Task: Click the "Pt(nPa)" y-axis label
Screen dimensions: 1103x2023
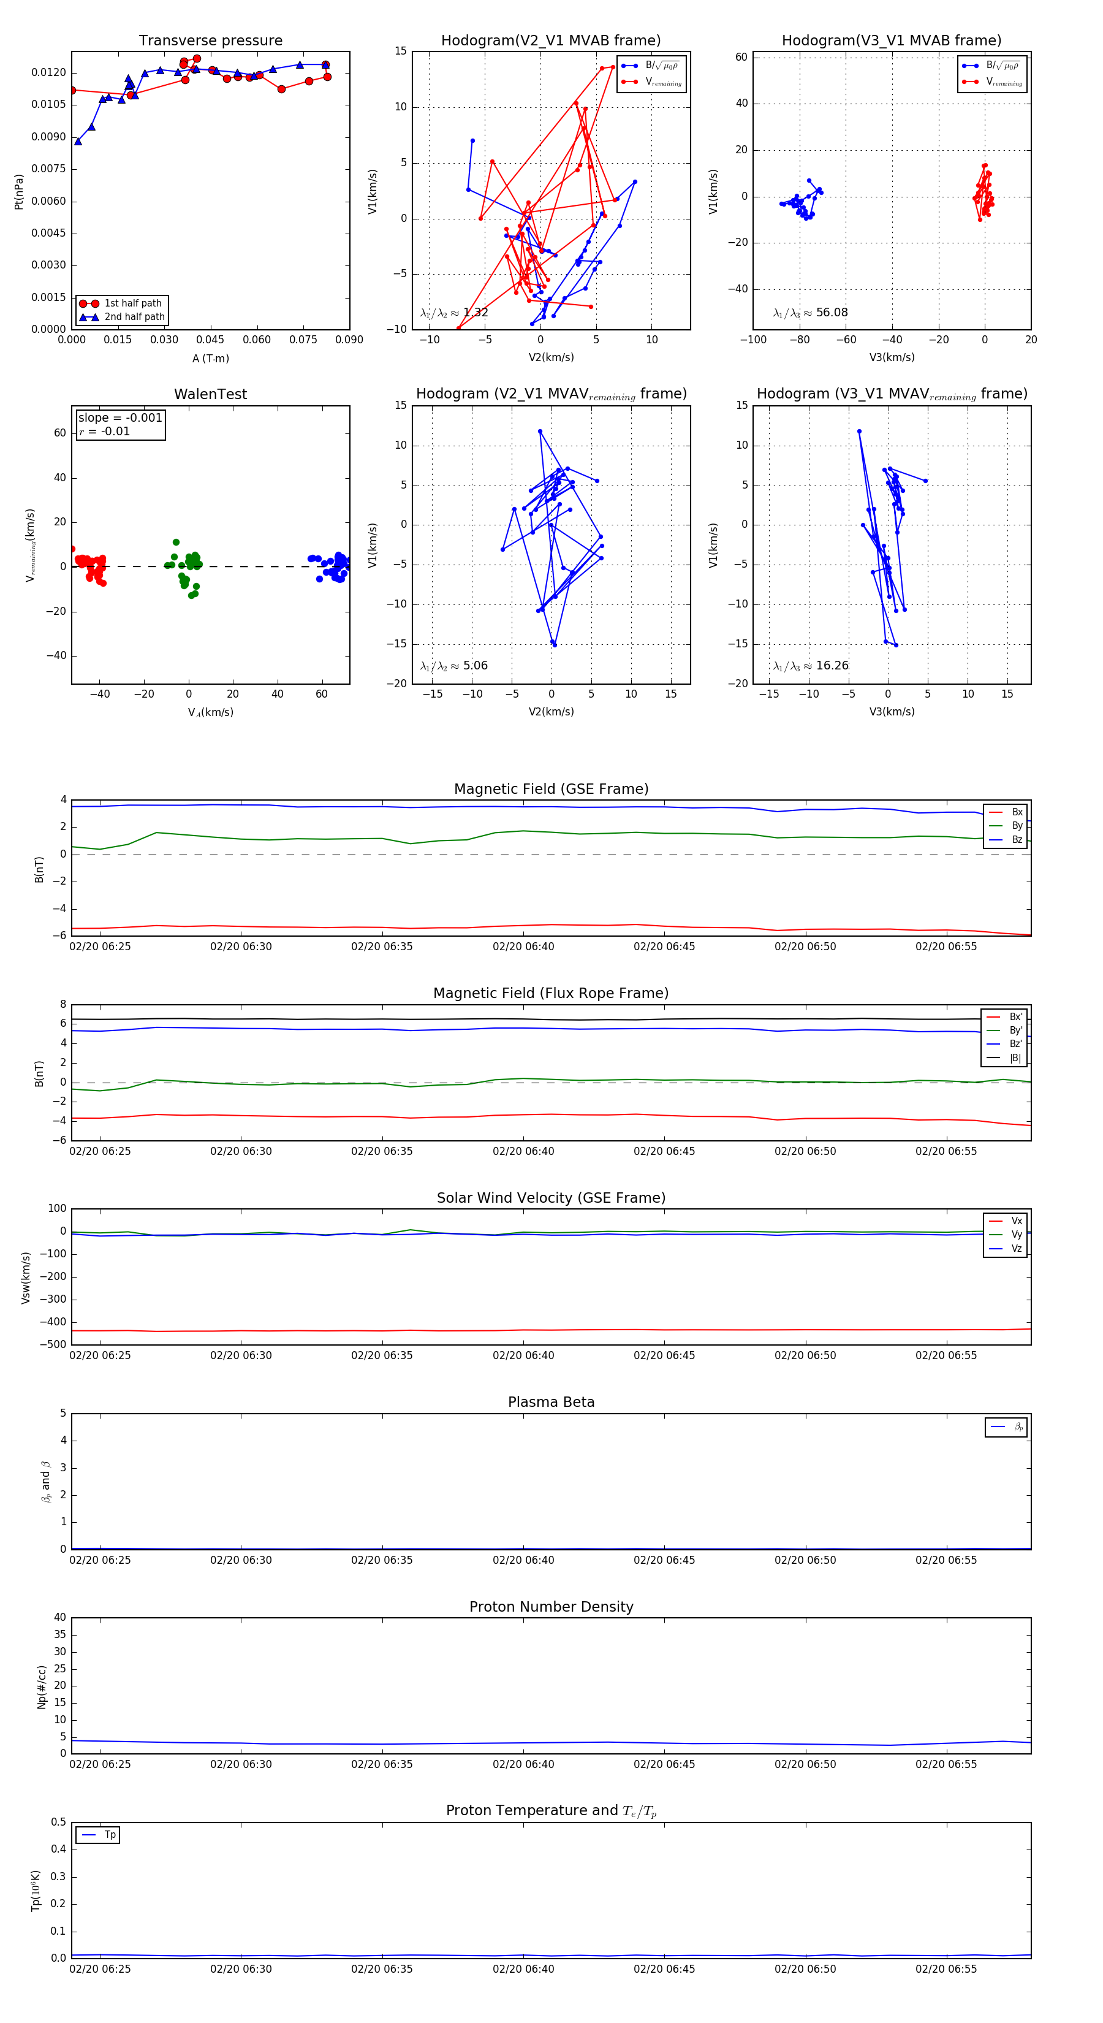Action: click(19, 192)
